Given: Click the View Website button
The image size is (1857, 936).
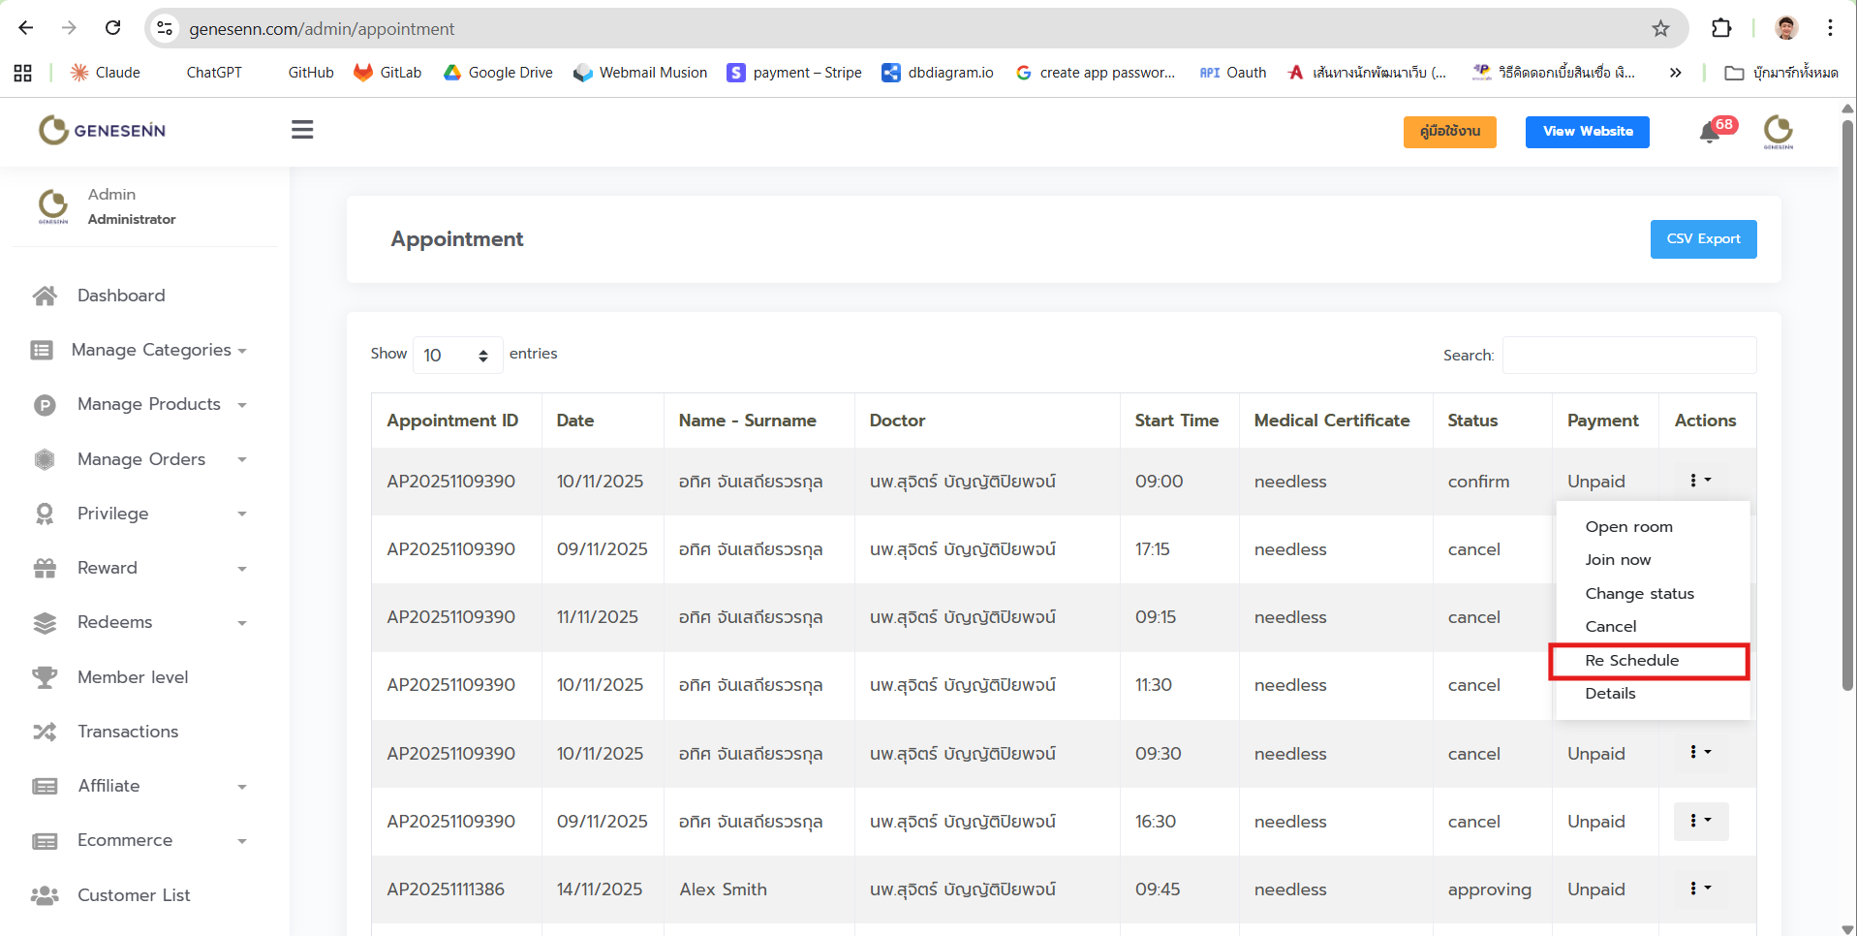Looking at the screenshot, I should [x=1587, y=132].
